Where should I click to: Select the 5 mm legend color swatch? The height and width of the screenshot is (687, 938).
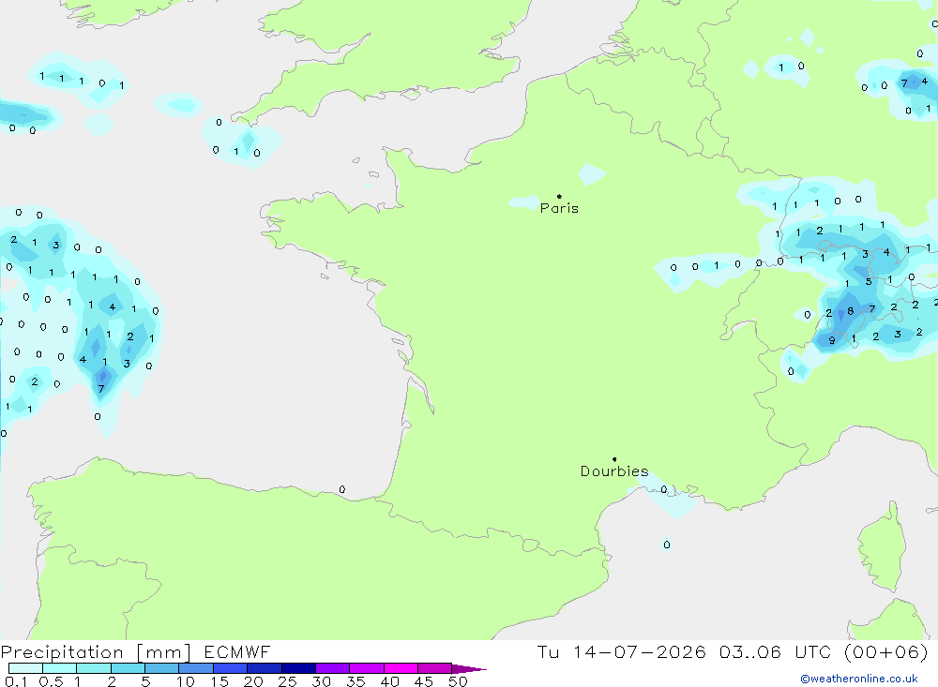click(161, 668)
